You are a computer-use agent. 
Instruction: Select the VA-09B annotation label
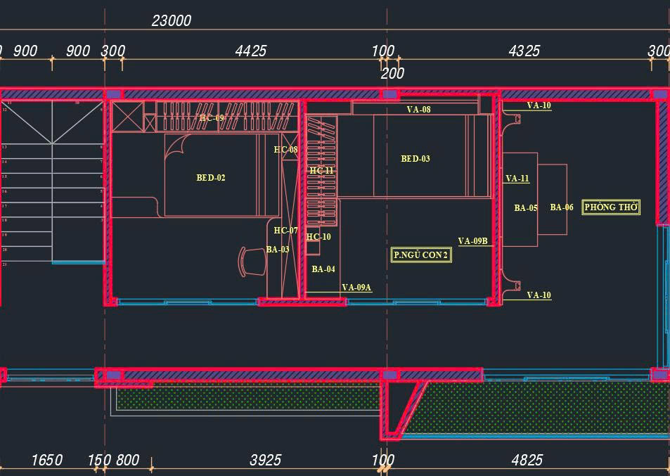[473, 241]
